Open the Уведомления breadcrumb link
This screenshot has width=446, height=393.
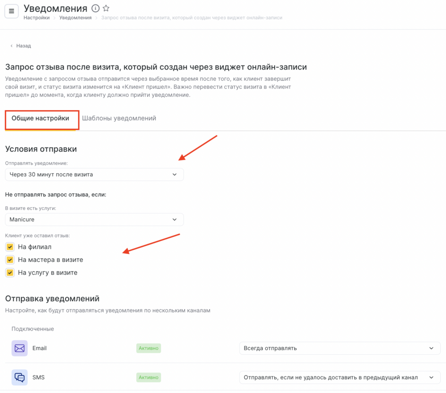pos(75,18)
